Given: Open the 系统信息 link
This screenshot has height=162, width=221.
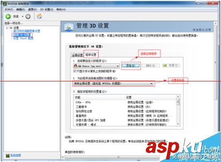Looking at the screenshot, I should coord(15,155).
